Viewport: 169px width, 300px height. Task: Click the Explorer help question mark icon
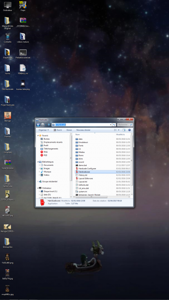129,130
